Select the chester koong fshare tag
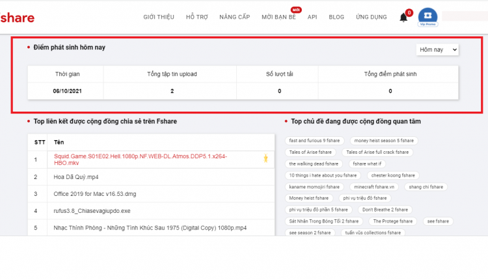The image size is (488, 279). [x=393, y=175]
